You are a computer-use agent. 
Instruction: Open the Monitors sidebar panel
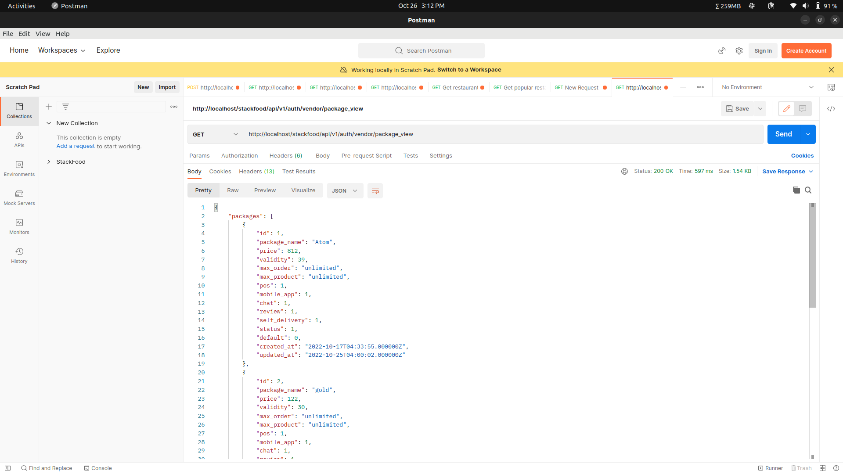(19, 226)
